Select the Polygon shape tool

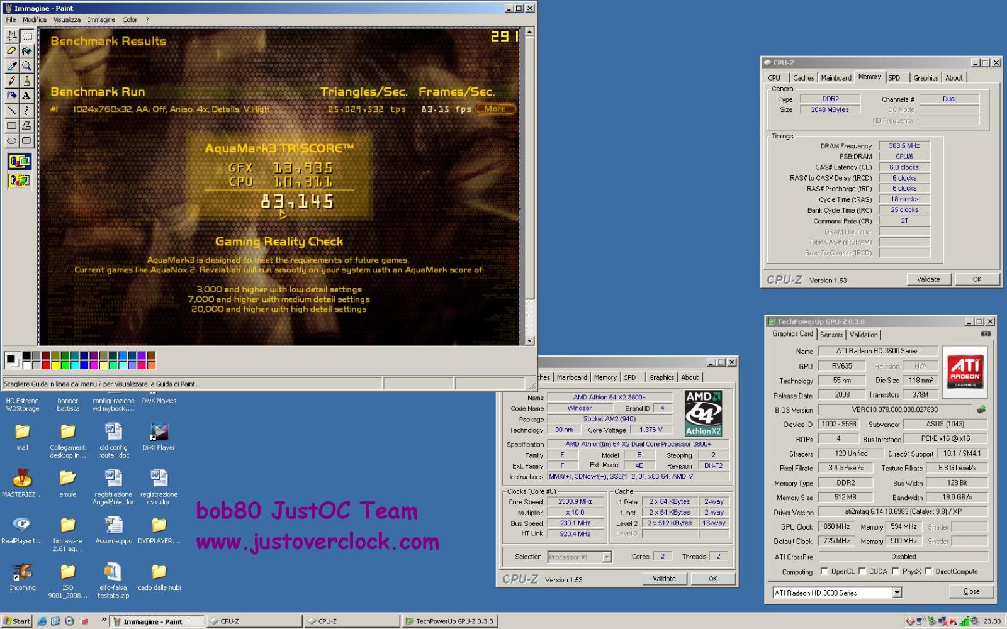click(x=26, y=126)
